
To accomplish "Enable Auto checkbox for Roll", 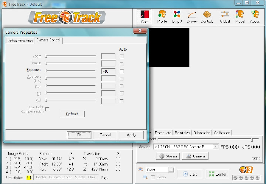I will 122,101.
